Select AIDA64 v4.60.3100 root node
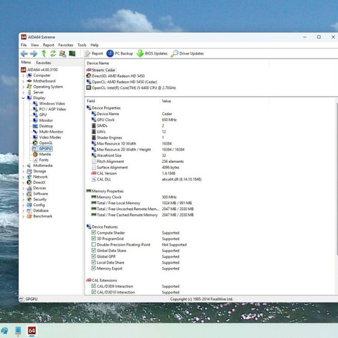Screen dimensions: 338x338 pos(39,70)
